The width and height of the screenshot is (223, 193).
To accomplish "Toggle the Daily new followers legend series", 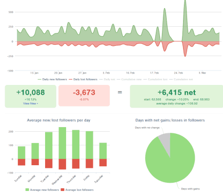I will click(52, 79).
